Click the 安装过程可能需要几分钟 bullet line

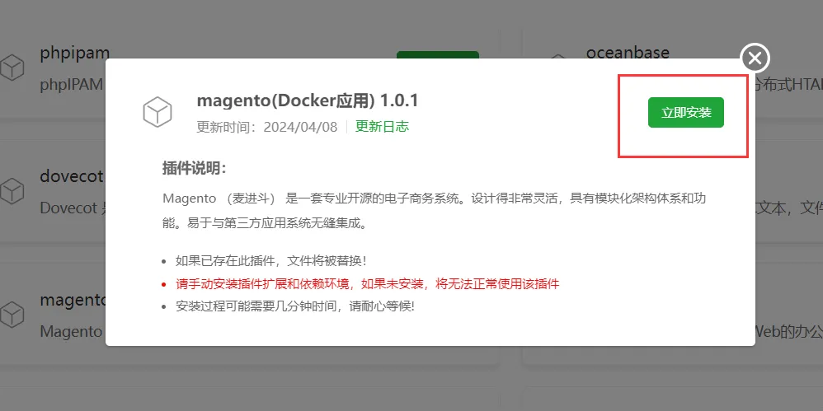click(x=294, y=306)
